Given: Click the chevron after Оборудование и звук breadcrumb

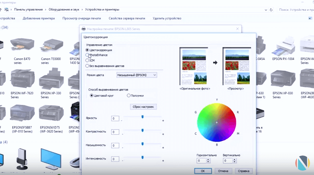Looking at the screenshot, I should tap(82, 10).
